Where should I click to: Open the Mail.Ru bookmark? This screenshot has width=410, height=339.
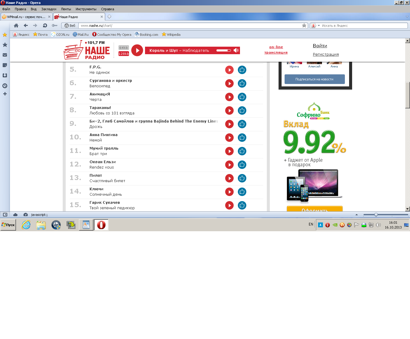(80, 34)
